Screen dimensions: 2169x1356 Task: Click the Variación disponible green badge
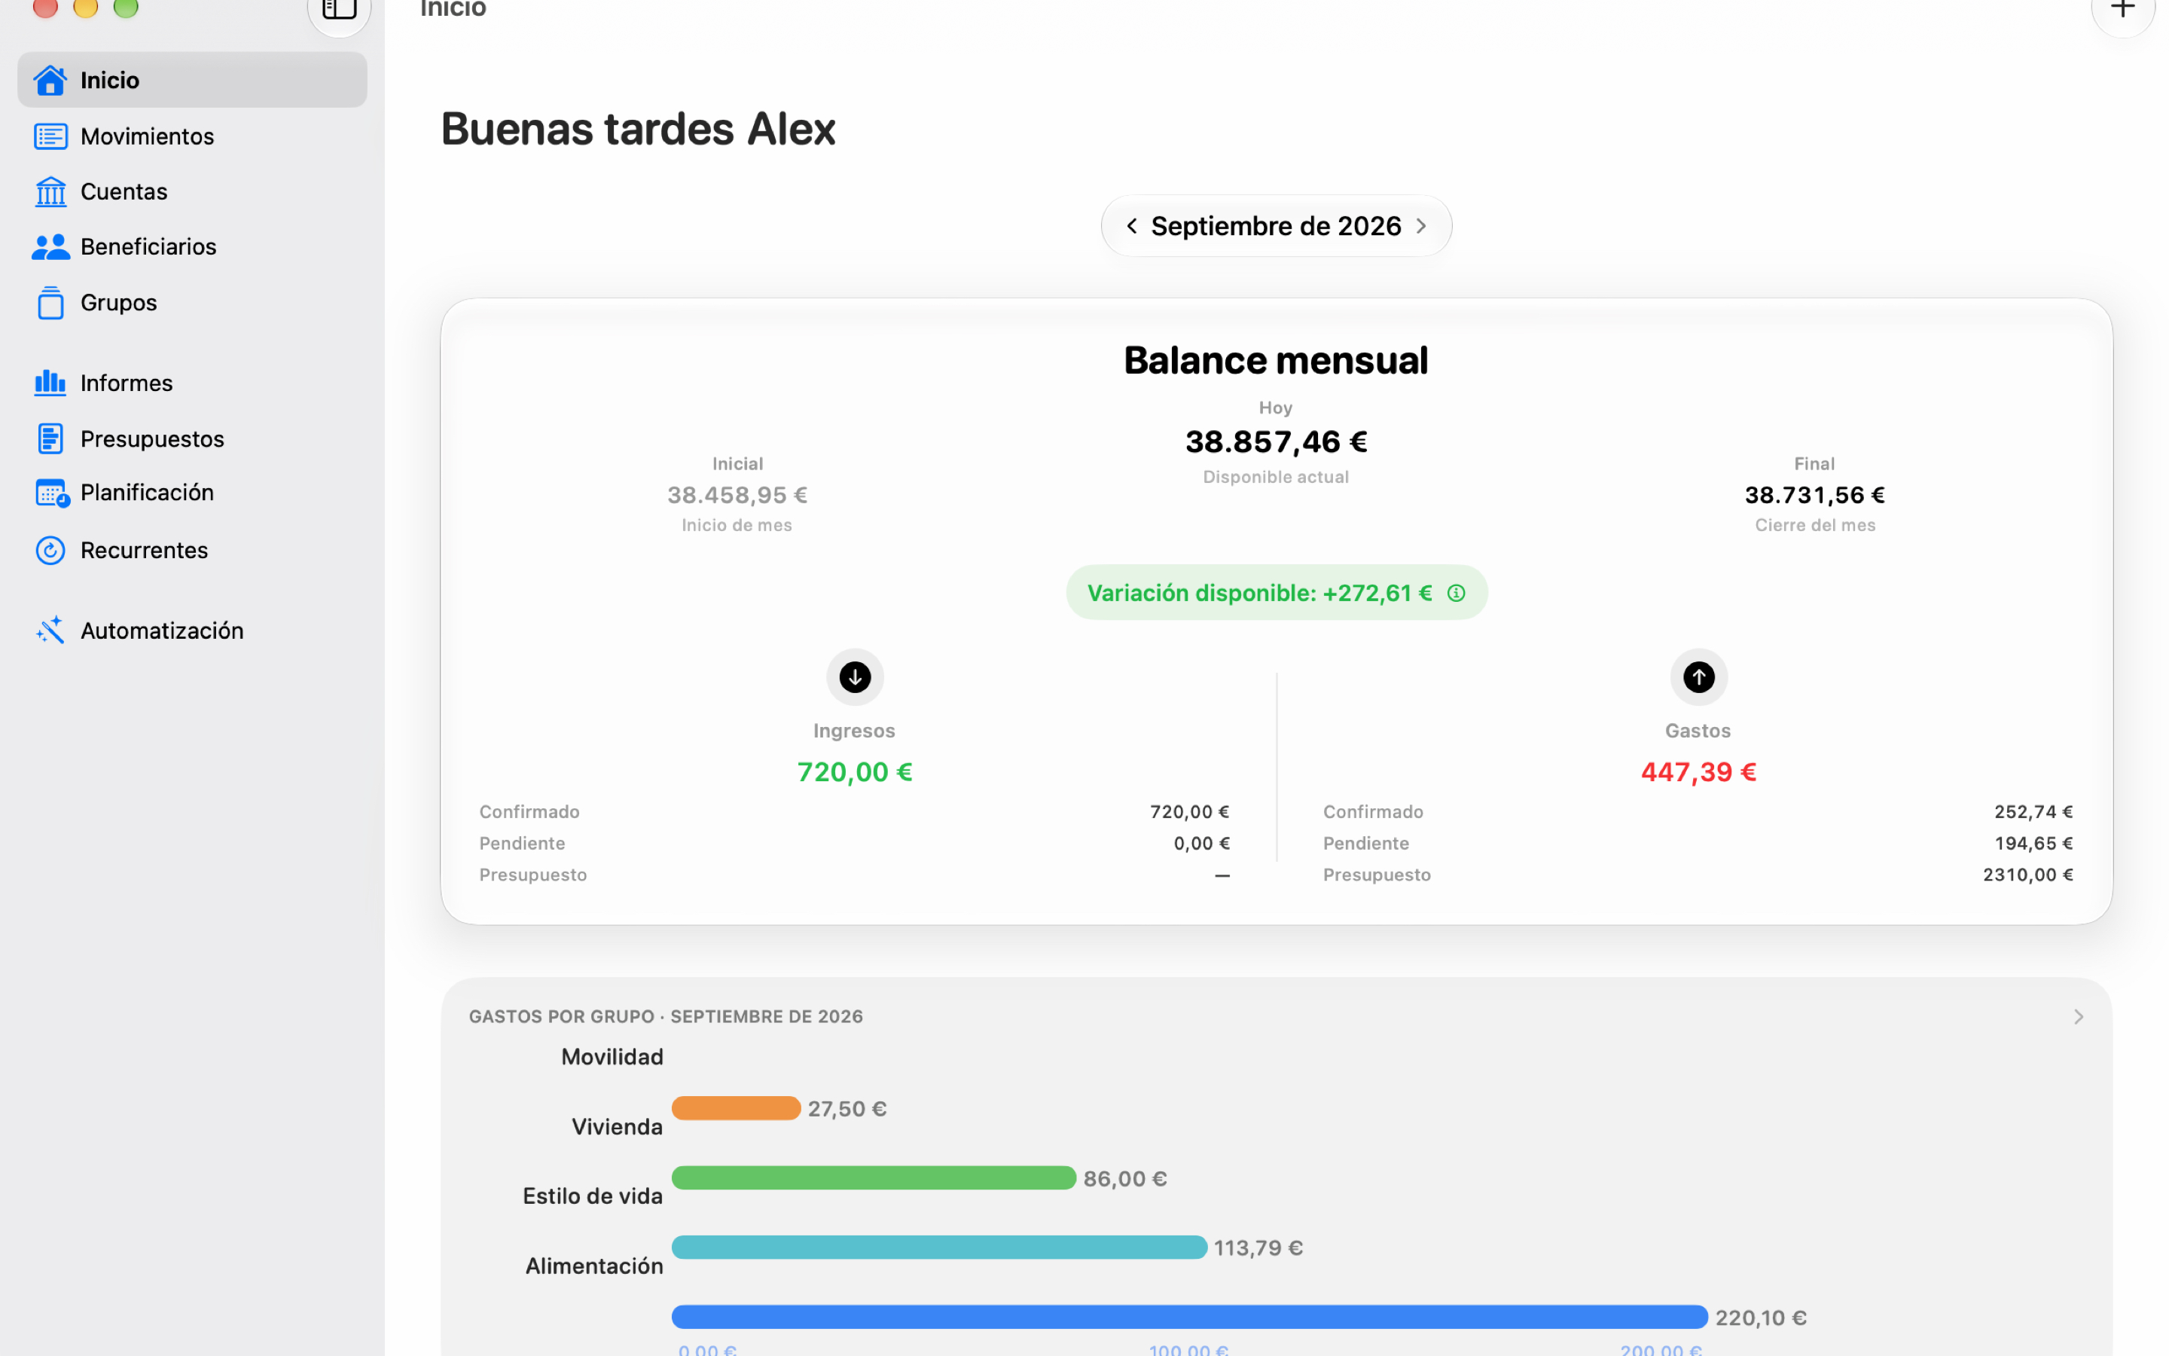(x=1277, y=593)
